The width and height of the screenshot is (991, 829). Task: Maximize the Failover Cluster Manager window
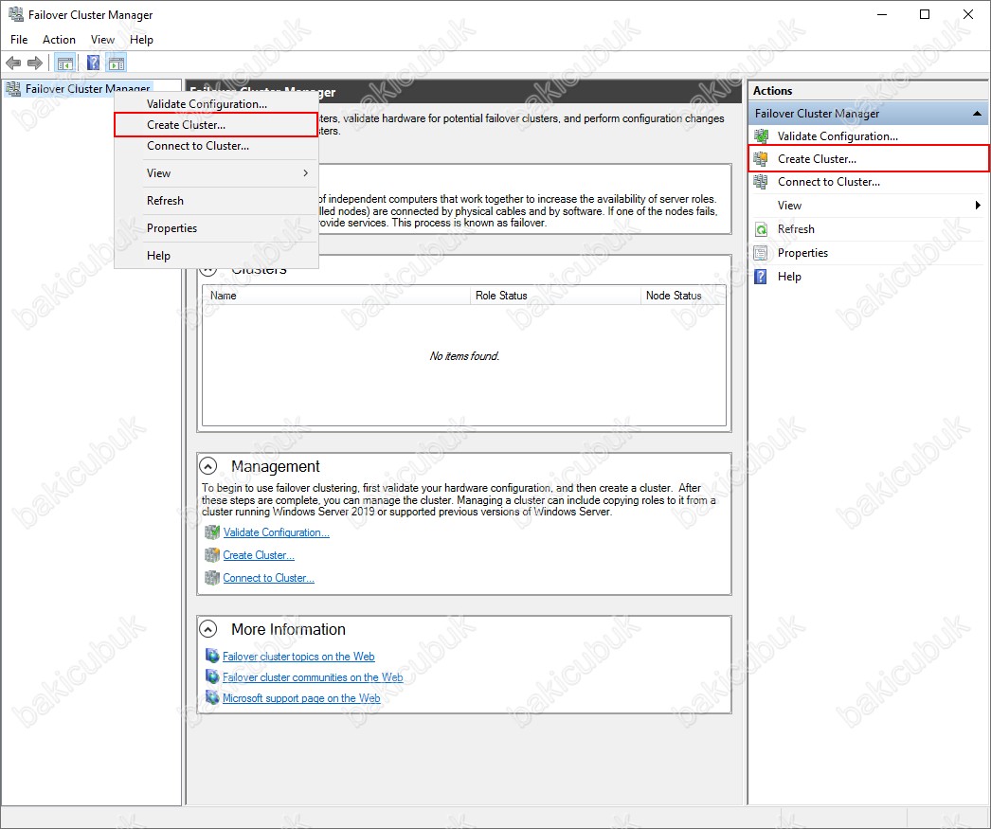click(x=925, y=14)
